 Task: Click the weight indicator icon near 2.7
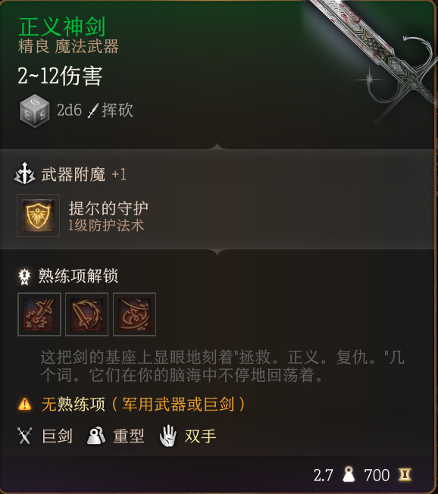coord(349,474)
